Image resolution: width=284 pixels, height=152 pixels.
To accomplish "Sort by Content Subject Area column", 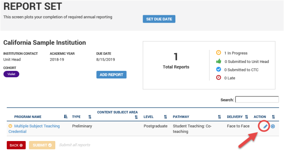I will tap(136, 117).
